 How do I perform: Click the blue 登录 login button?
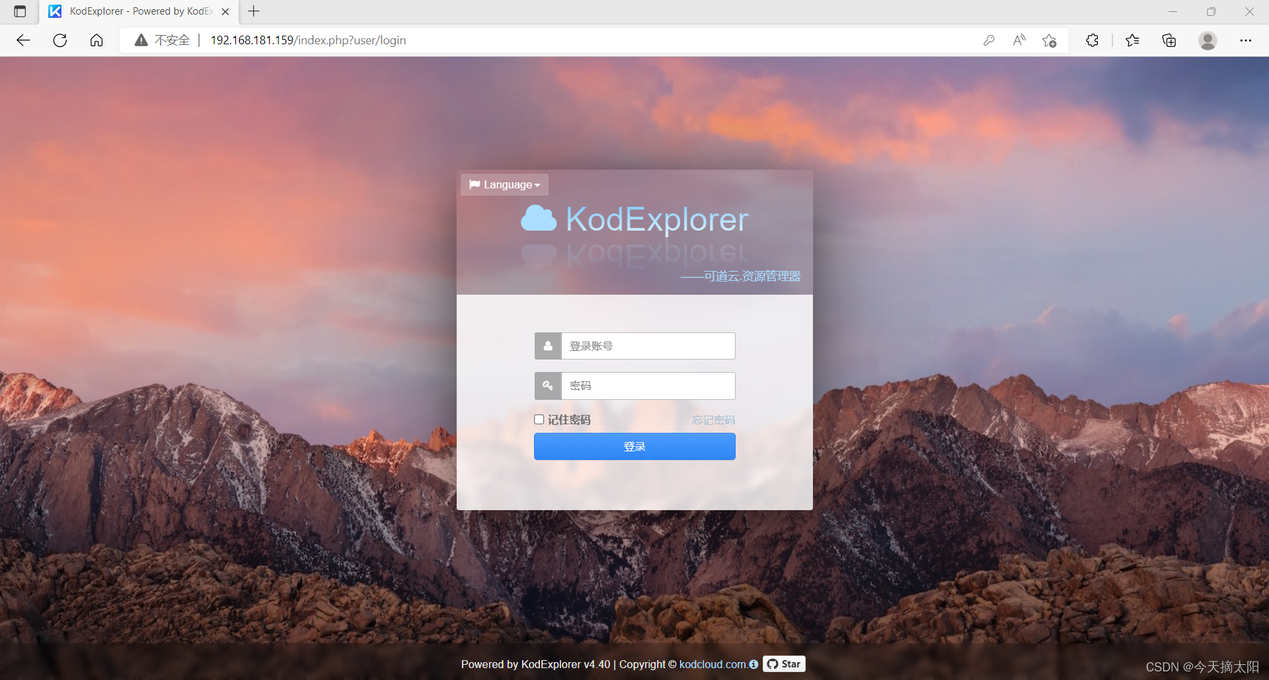tap(634, 447)
